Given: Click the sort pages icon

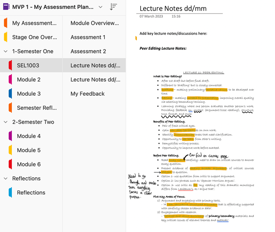Looking at the screenshot, I should [x=113, y=7].
